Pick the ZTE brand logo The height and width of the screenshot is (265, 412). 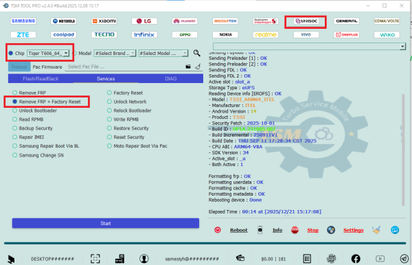coord(23,34)
